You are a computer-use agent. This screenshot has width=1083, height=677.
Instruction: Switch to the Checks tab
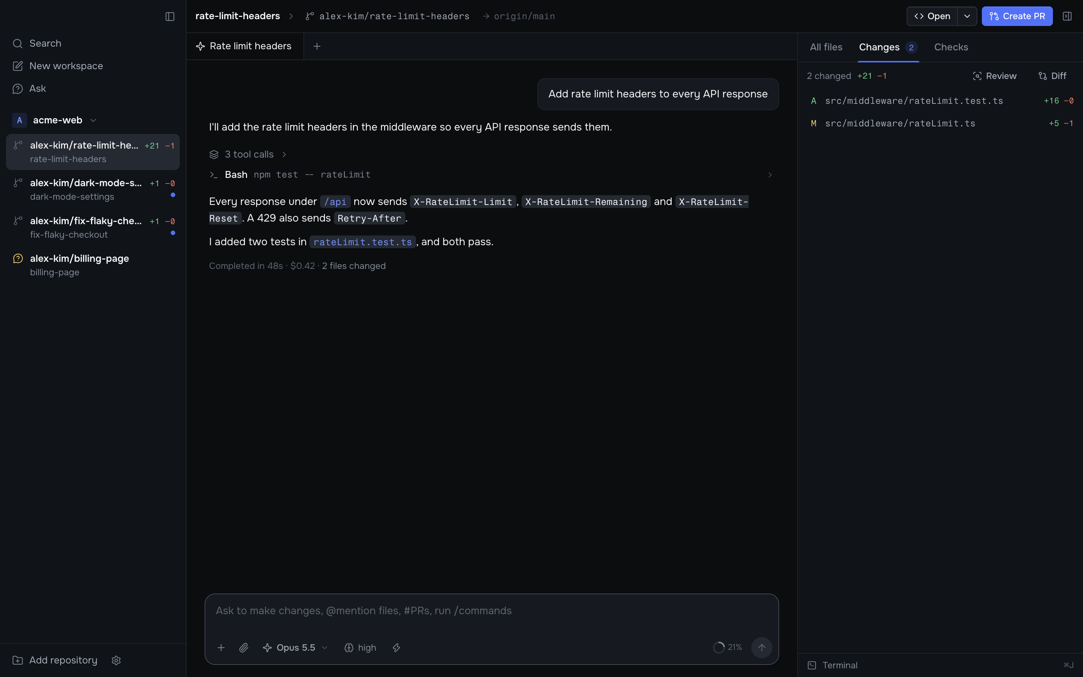pyautogui.click(x=951, y=47)
